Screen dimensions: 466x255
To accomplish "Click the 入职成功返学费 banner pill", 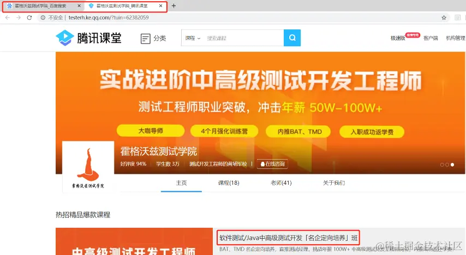I will pos(372,132).
